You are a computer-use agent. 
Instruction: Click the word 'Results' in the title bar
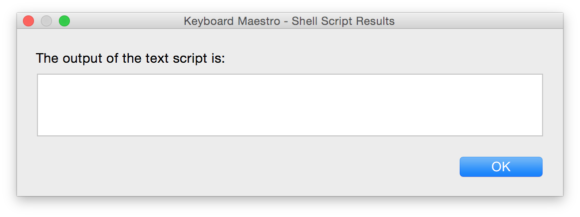point(375,21)
